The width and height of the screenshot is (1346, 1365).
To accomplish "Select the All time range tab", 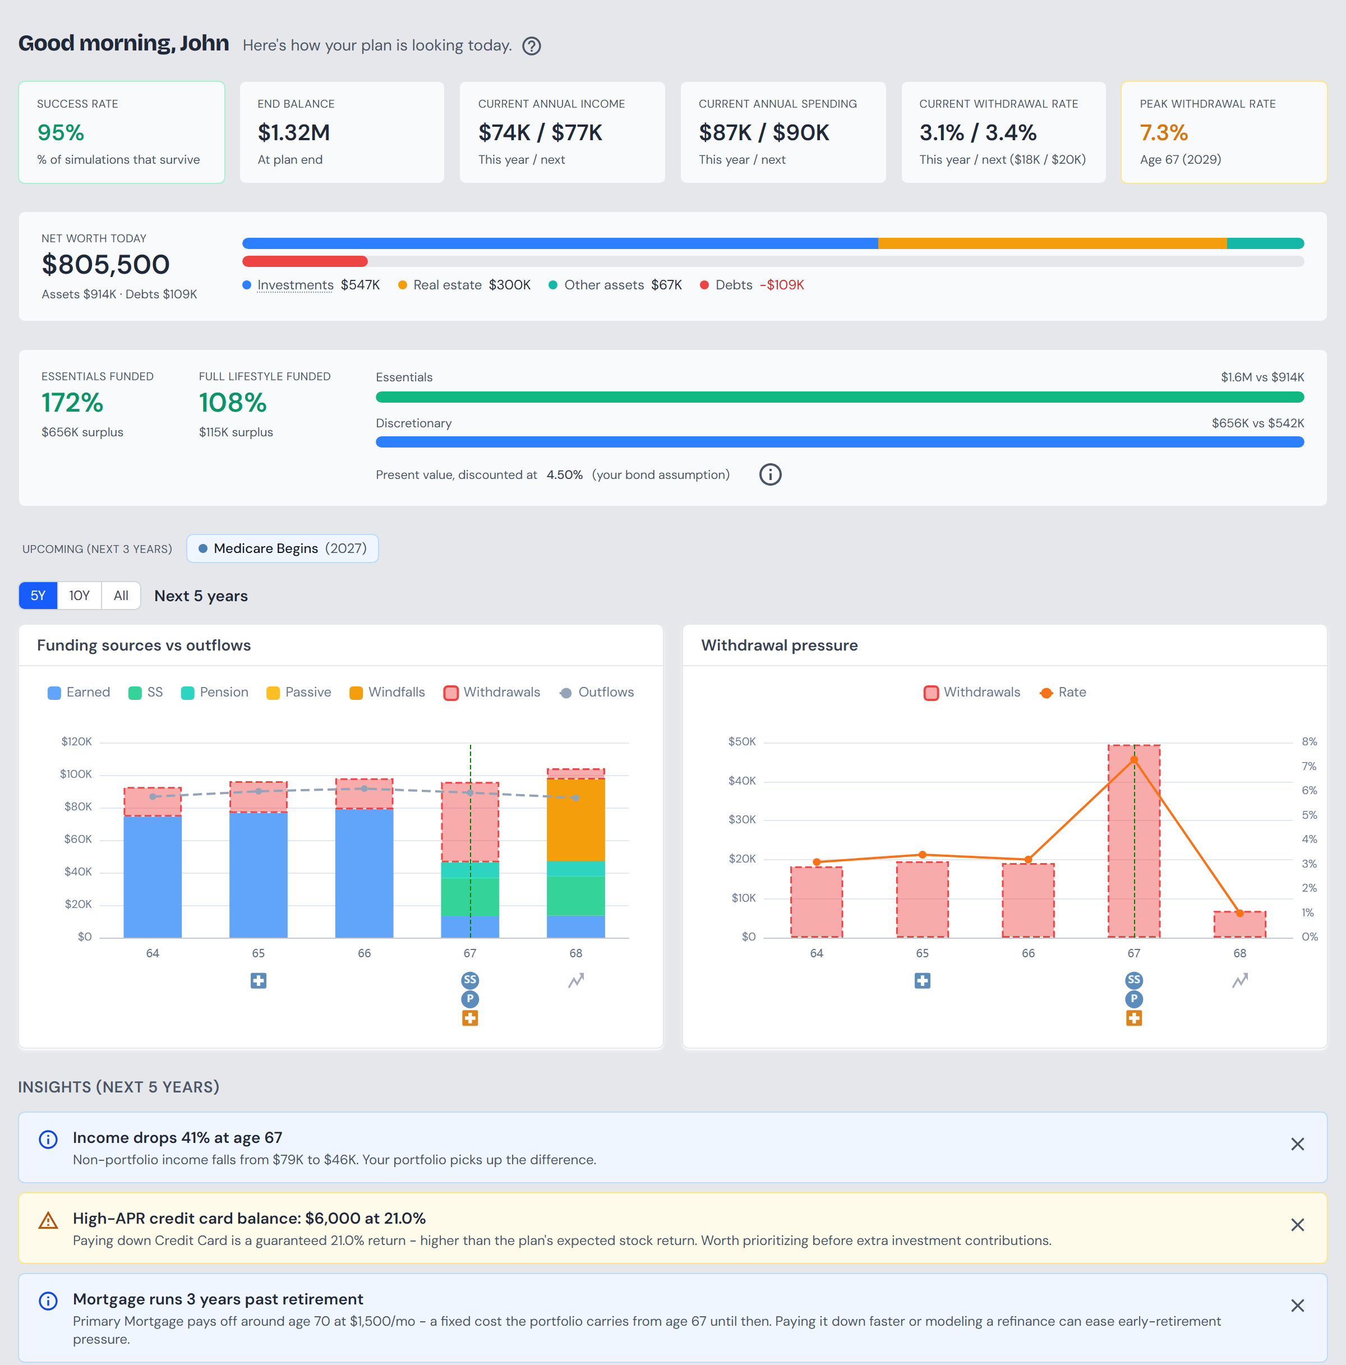I will pos(121,596).
